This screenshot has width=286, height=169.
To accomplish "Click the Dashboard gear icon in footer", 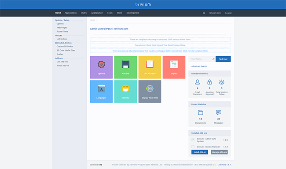I will (101, 165).
